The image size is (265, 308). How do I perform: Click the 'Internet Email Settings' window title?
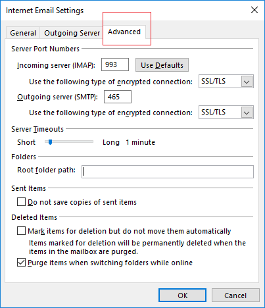coord(45,11)
